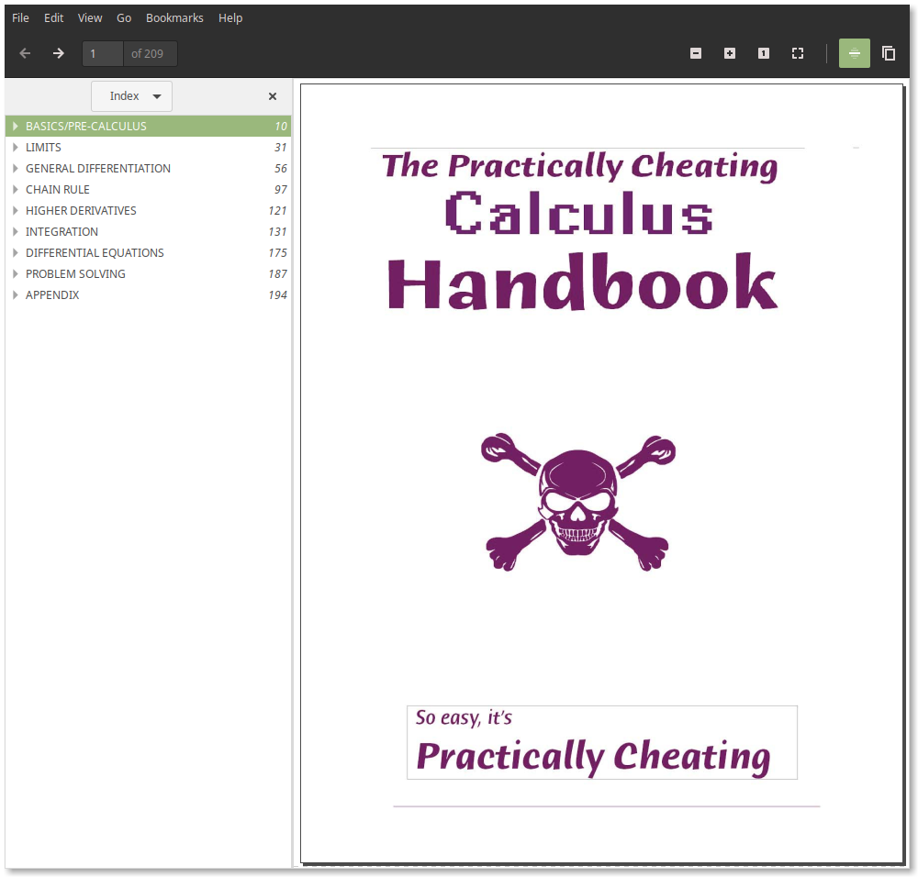Viewport: 918px width, 877px height.
Task: Open the File menu
Action: [20, 17]
